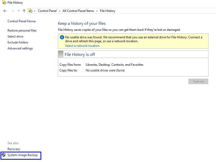Choose the Select drive option

(x=15, y=36)
